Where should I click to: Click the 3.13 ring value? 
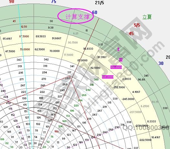[x=101, y=44]
